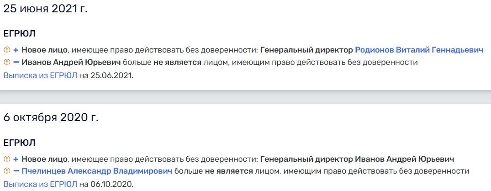Image resolution: width=491 pixels, height=191 pixels.
Task: Click warning icon before Пчелинцев removal entry
Action: (x=7, y=171)
